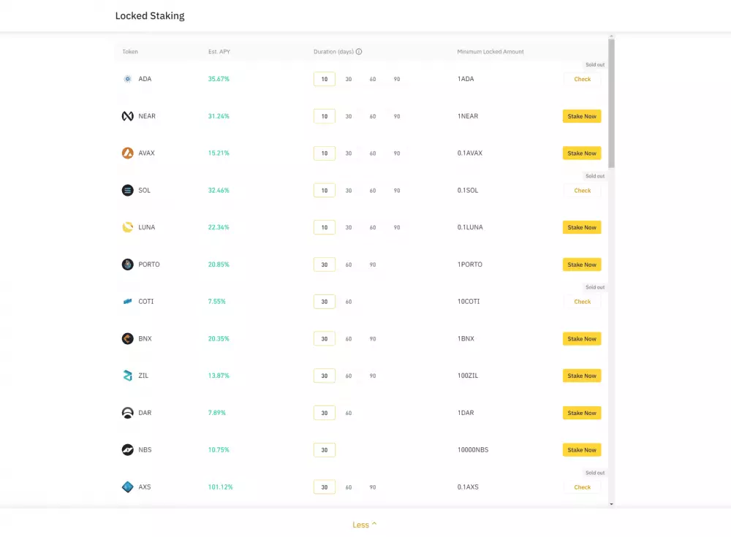Click the ADA token icon
Viewport: 731px width, 537px height.
pos(126,78)
